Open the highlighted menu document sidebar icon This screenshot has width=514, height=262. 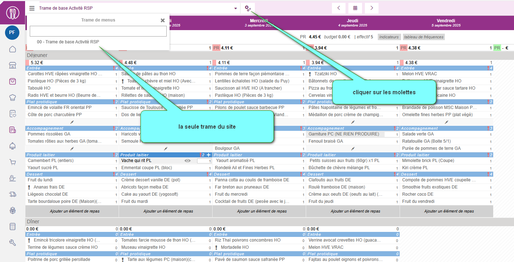coord(13,130)
